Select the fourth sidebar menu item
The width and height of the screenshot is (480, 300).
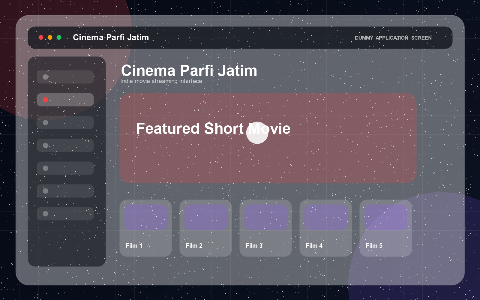click(x=65, y=145)
